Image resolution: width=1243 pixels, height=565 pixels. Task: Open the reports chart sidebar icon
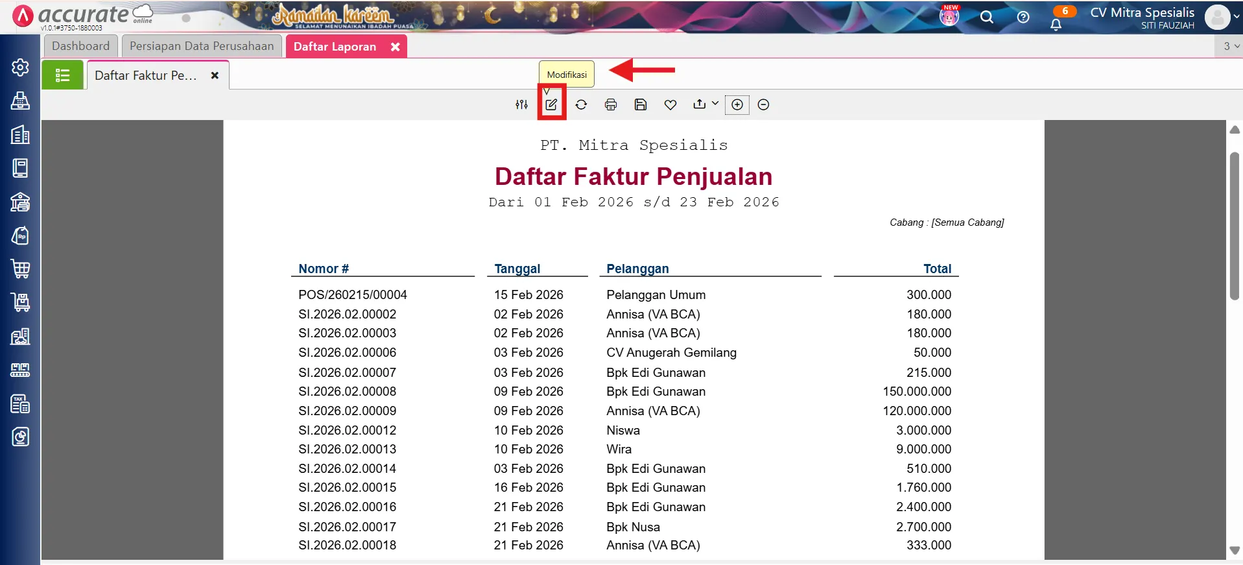pyautogui.click(x=20, y=437)
